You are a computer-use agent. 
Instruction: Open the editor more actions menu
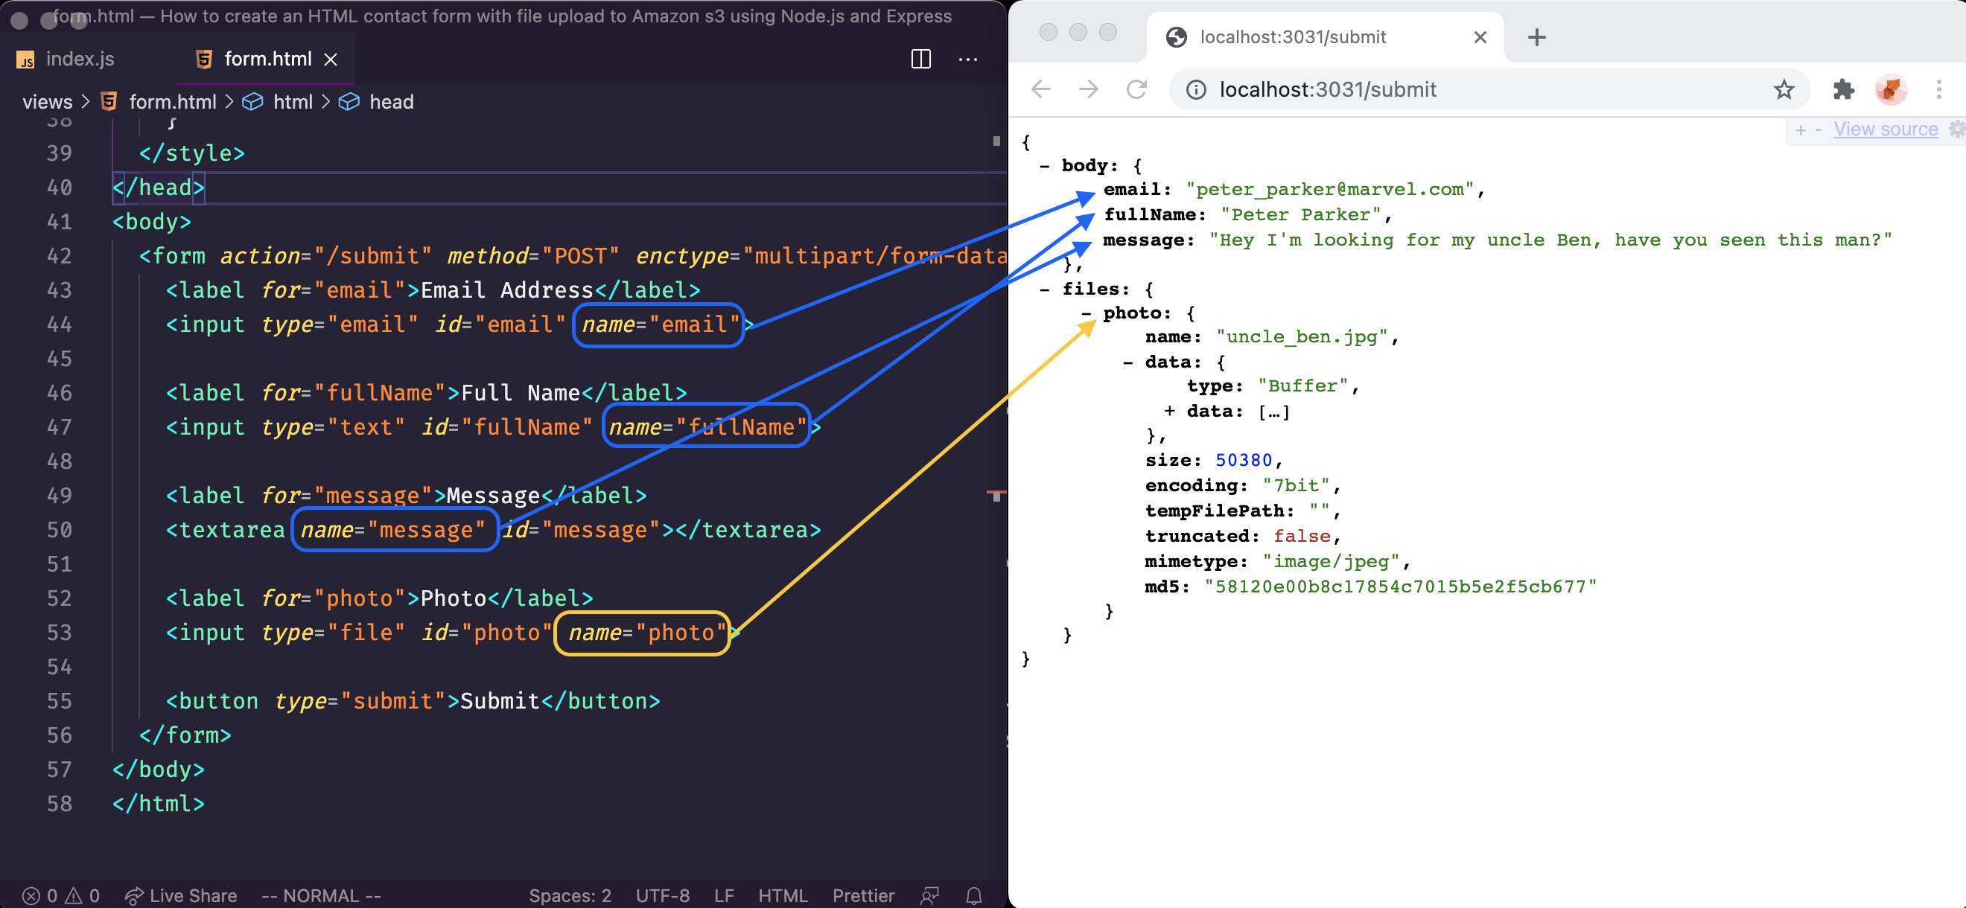(x=968, y=59)
